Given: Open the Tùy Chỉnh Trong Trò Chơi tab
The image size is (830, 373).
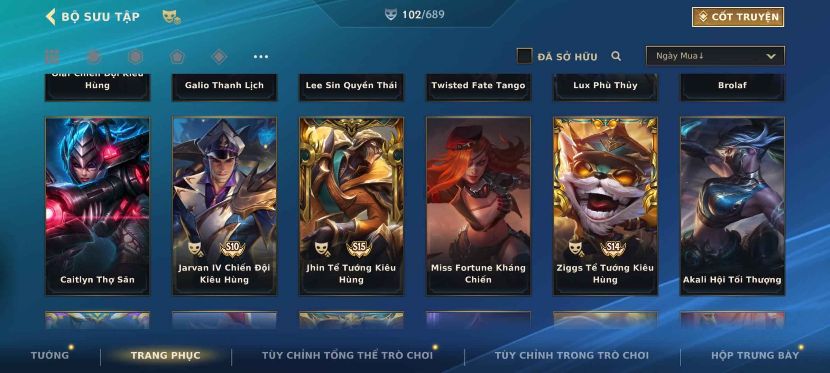Looking at the screenshot, I should 572,355.
